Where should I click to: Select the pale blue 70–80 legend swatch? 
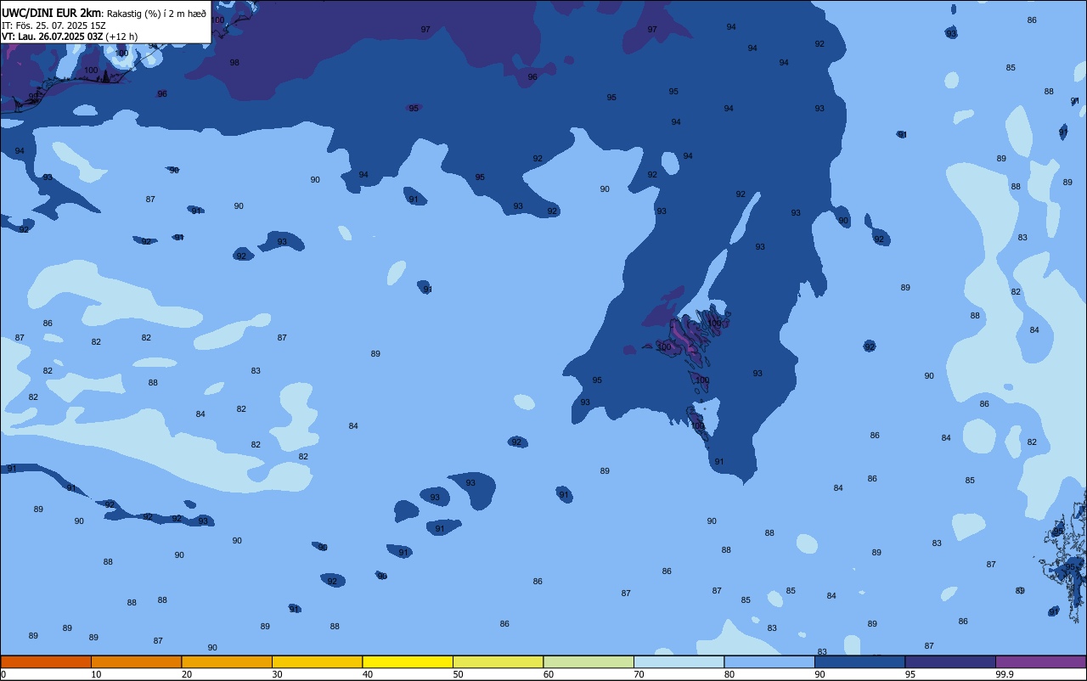click(x=679, y=661)
